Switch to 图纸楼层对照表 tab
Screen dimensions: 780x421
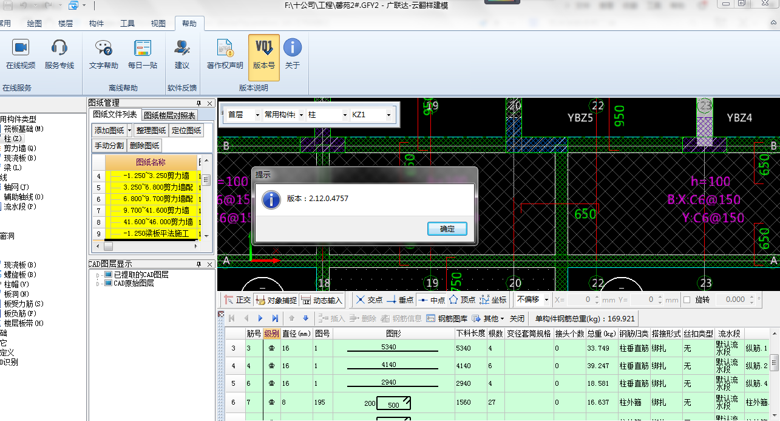click(169, 115)
